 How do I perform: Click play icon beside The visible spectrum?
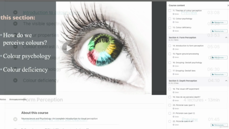(15, 24)
